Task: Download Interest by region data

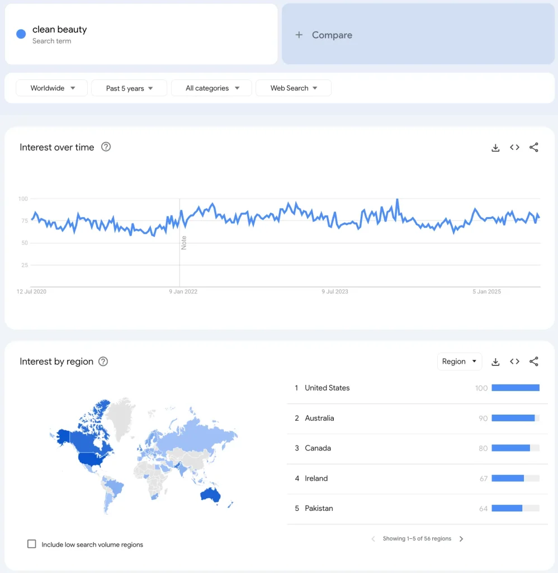Action: 495,361
